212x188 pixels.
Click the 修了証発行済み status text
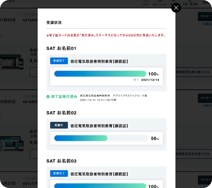(x=64, y=97)
